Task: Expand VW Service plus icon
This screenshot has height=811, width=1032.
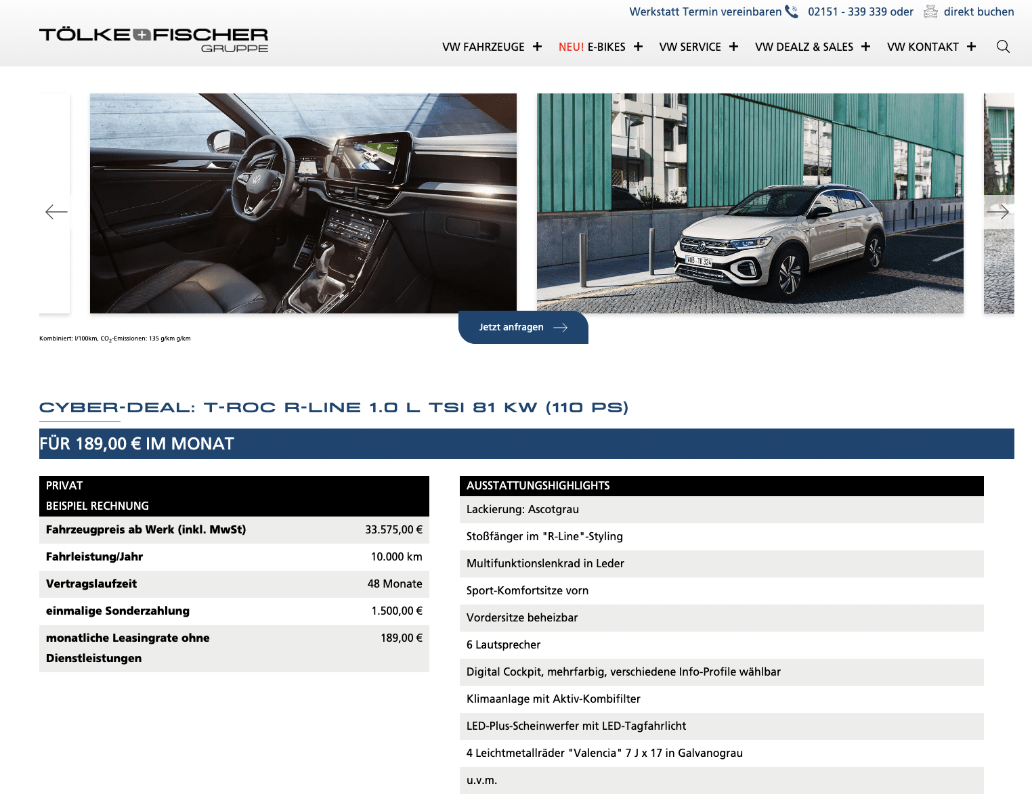Action: click(x=733, y=47)
